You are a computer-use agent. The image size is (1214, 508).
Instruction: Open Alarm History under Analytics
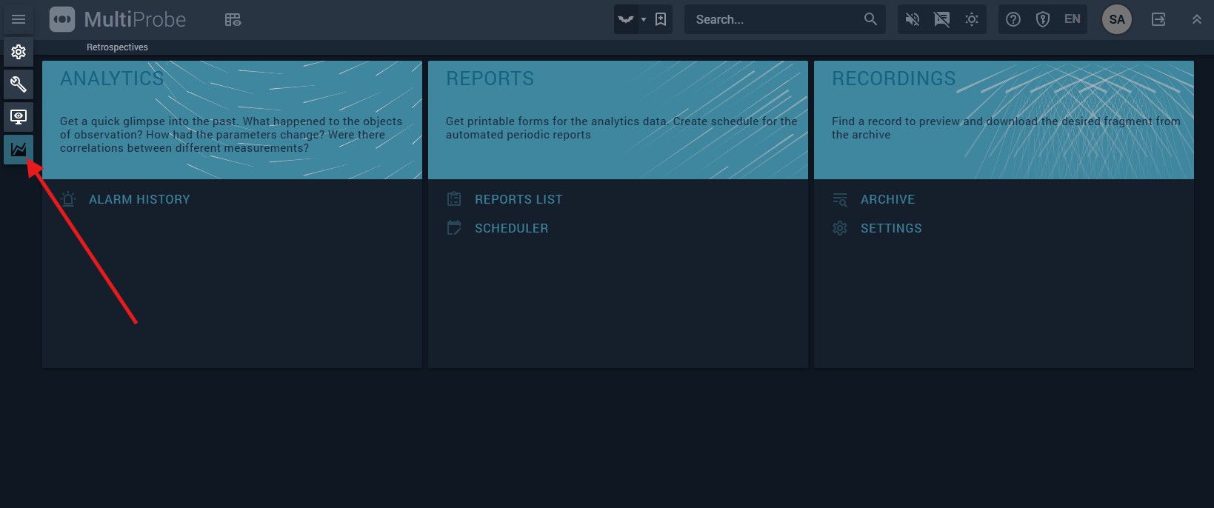tap(139, 199)
